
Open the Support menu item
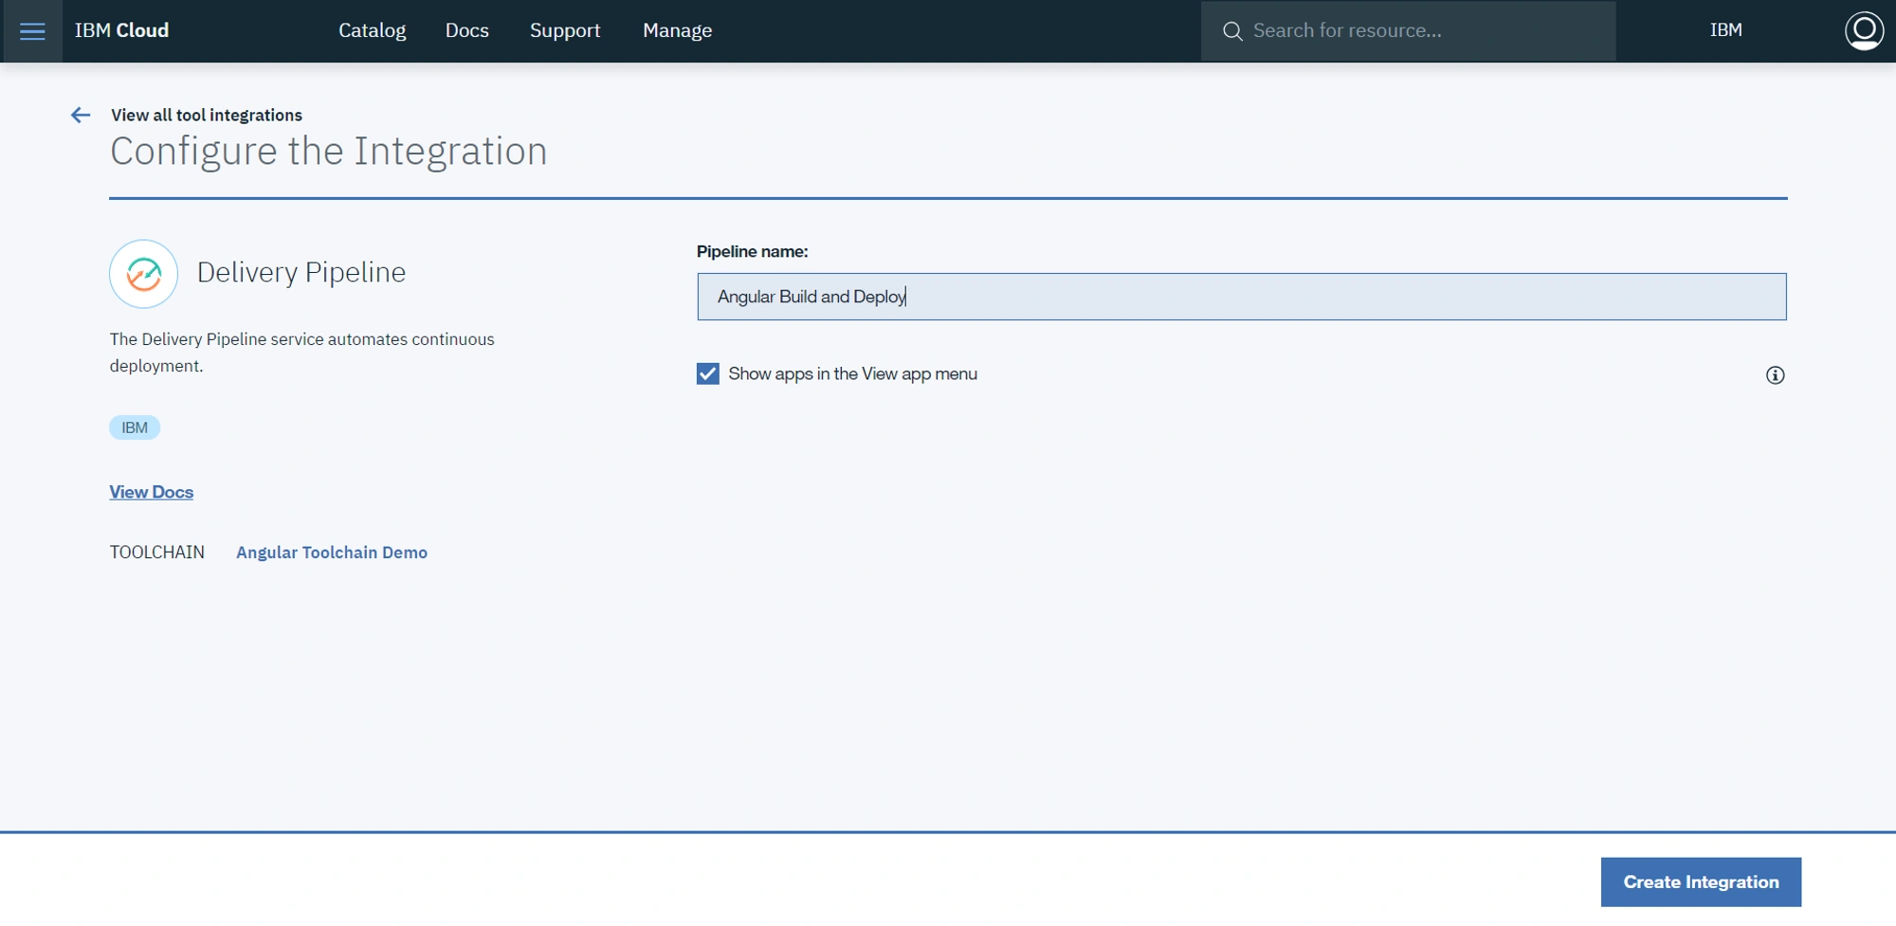[565, 30]
